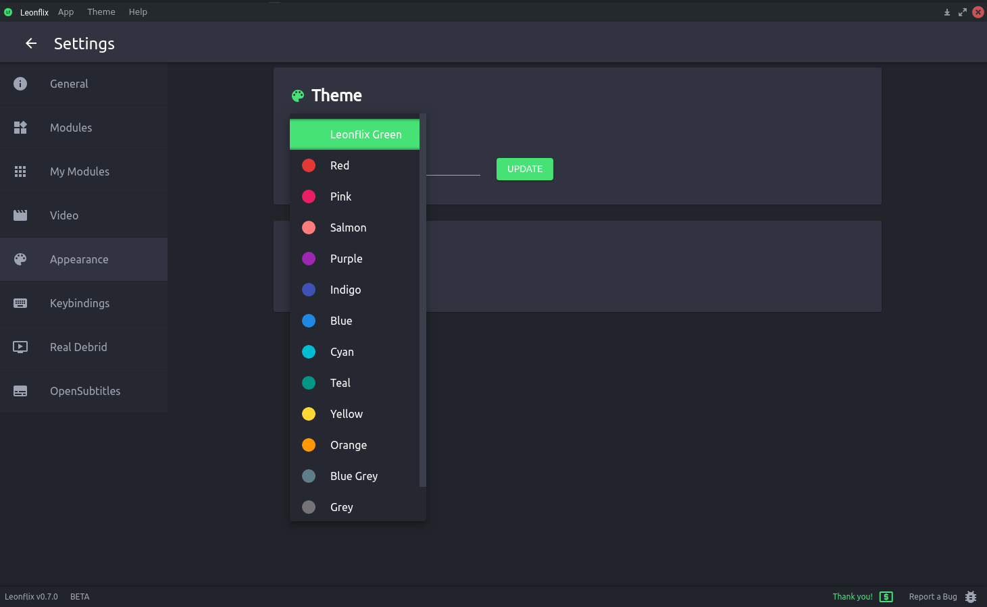Click the Yellow color swatch

309,414
